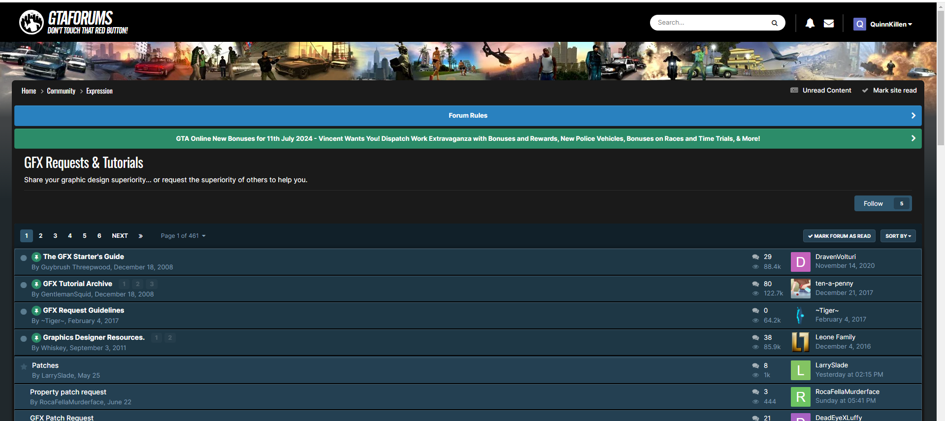Click the search input field

(712, 23)
